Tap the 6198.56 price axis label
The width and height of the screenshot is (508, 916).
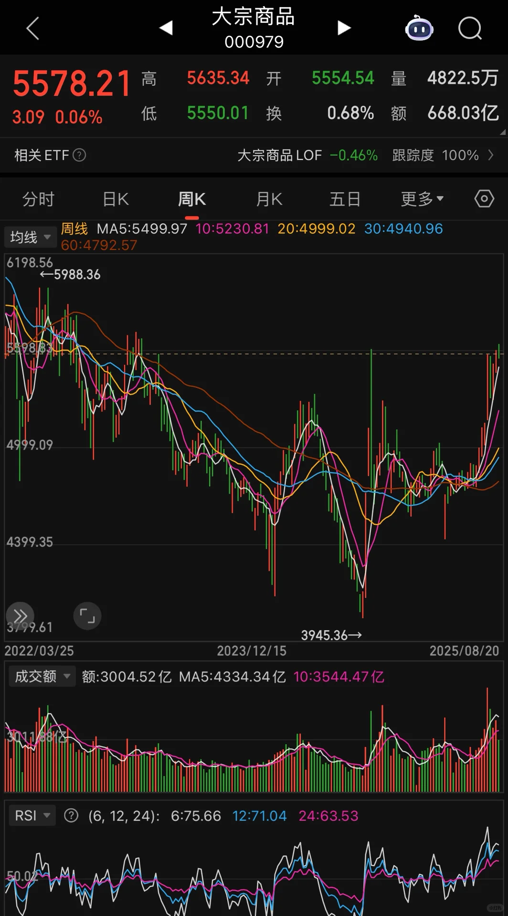coord(30,262)
